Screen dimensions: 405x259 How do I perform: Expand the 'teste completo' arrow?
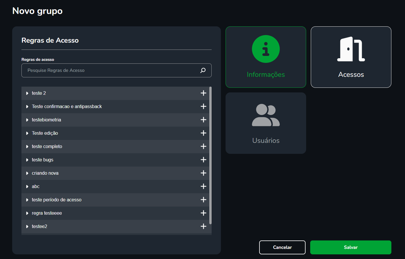(x=27, y=147)
